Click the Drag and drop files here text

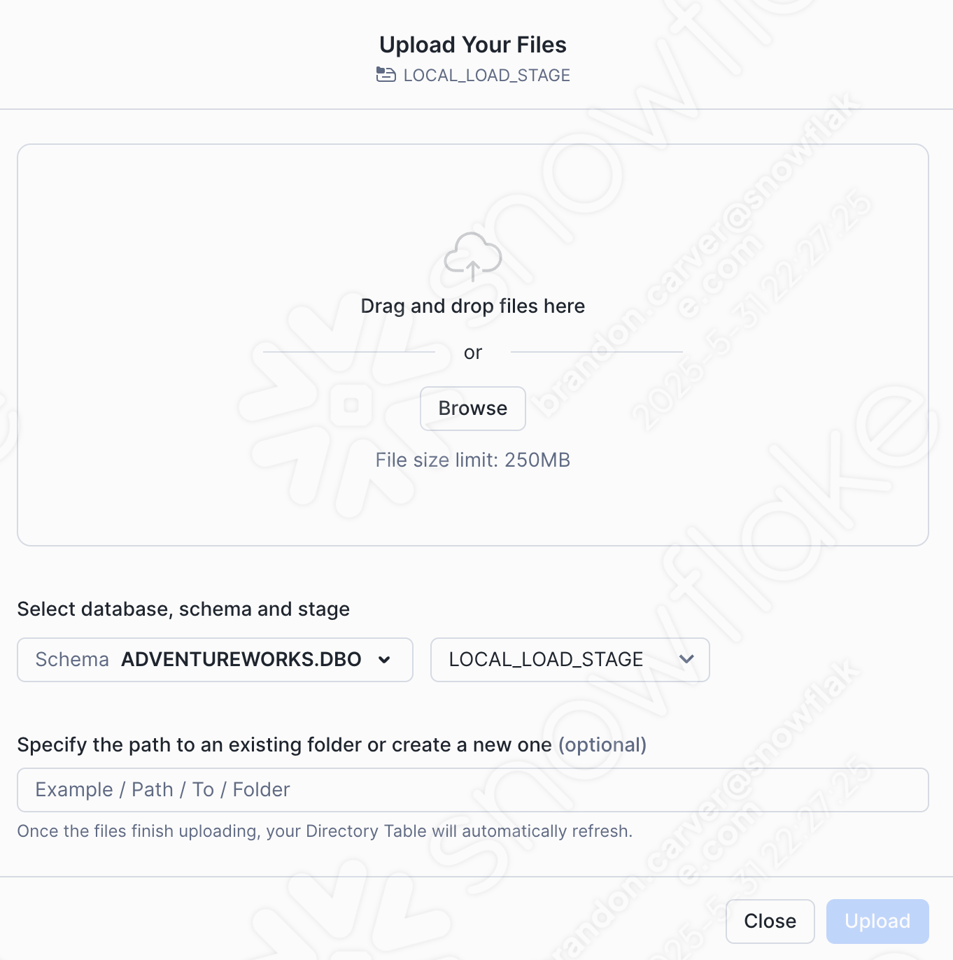click(x=472, y=306)
